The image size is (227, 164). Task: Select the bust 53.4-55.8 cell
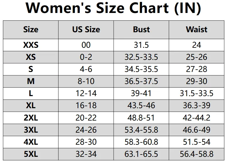click(141, 130)
